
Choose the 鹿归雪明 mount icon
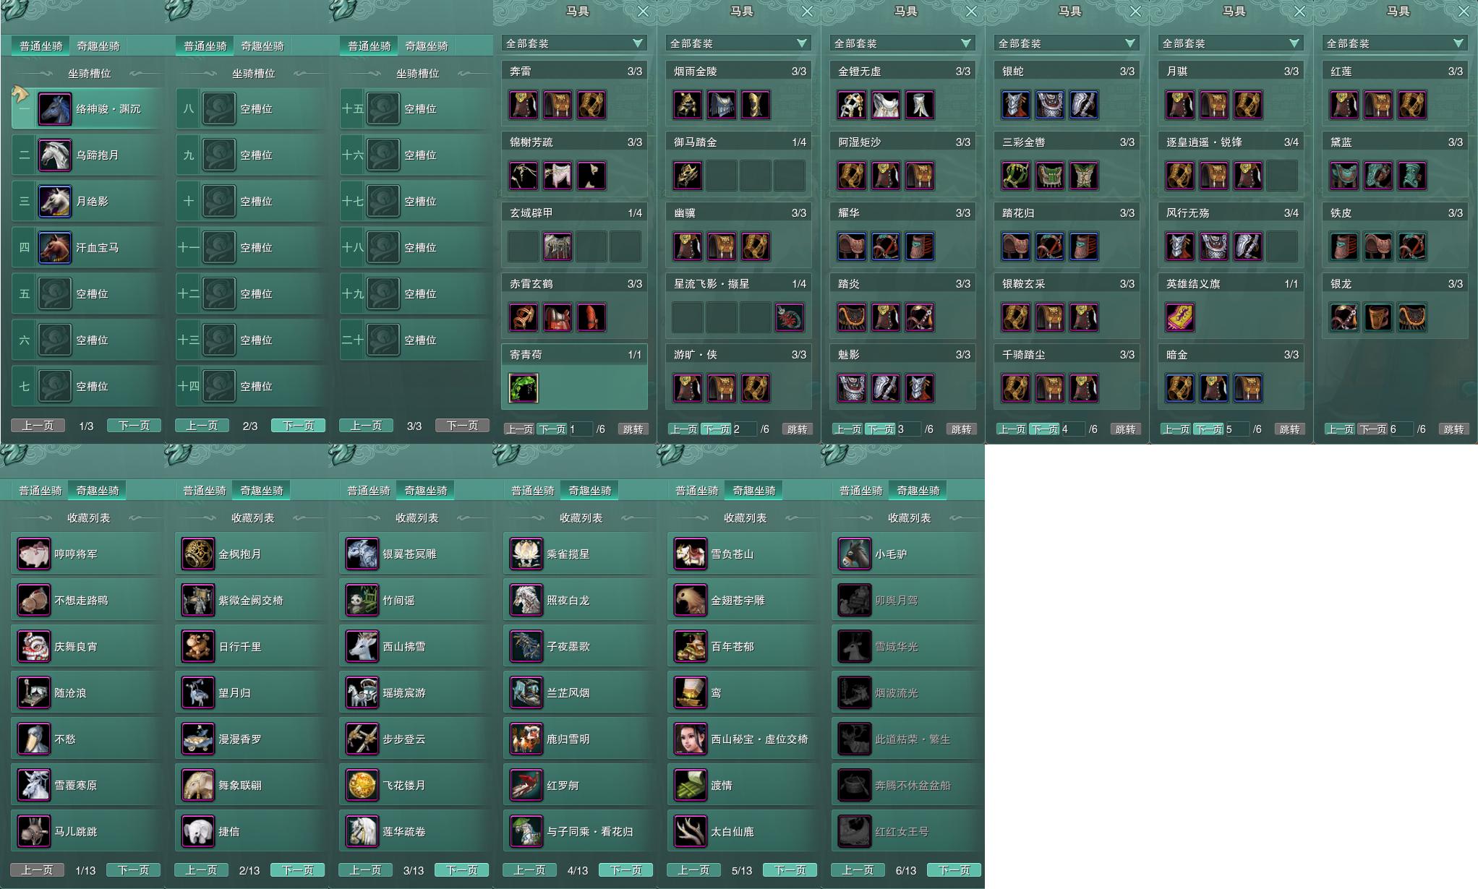[526, 739]
